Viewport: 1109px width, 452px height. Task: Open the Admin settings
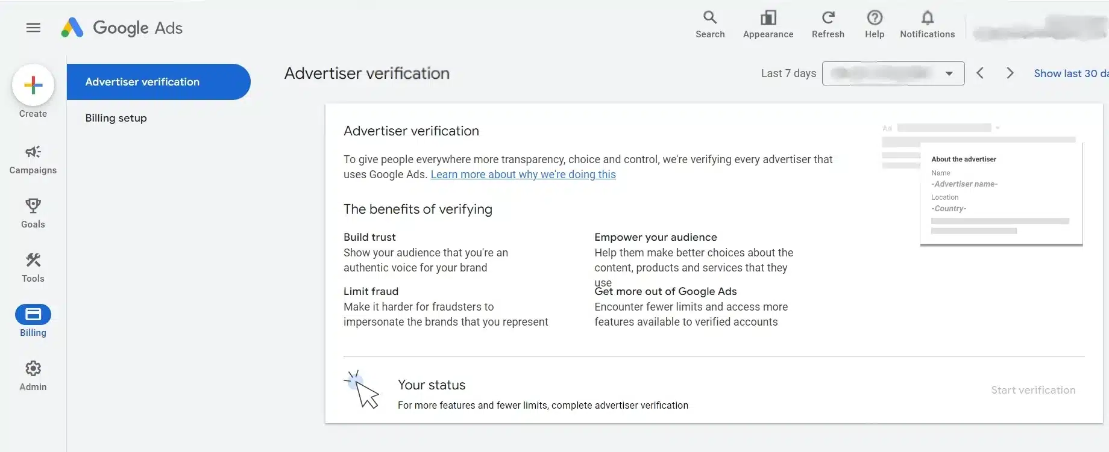pos(33,376)
